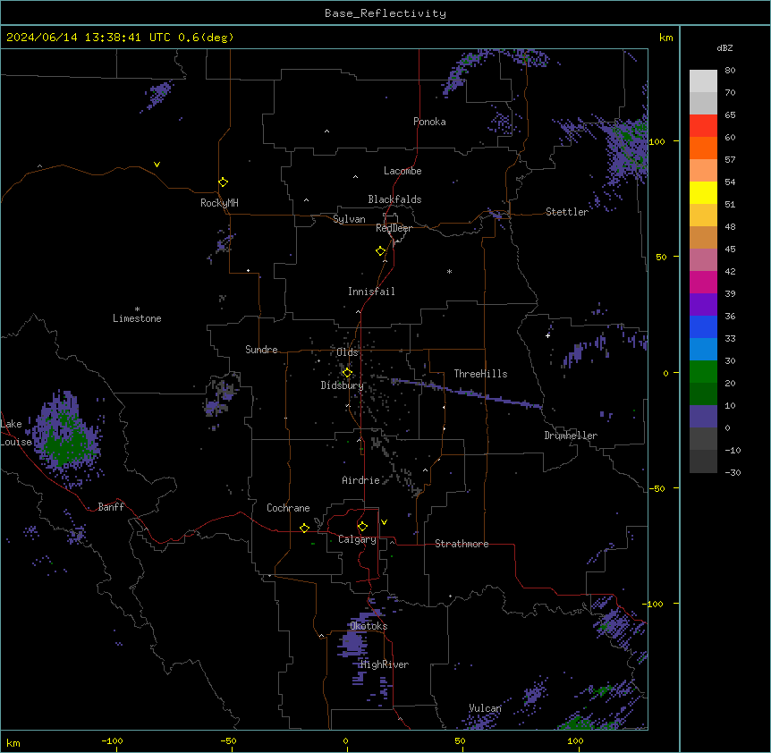Click the Okotoks city label
The height and width of the screenshot is (753, 771).
pos(369,626)
